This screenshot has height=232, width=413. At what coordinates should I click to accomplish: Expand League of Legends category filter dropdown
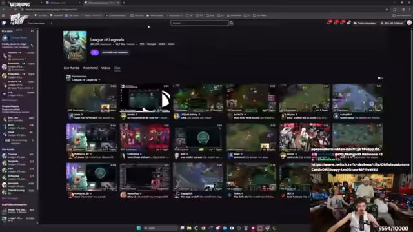tap(86, 79)
